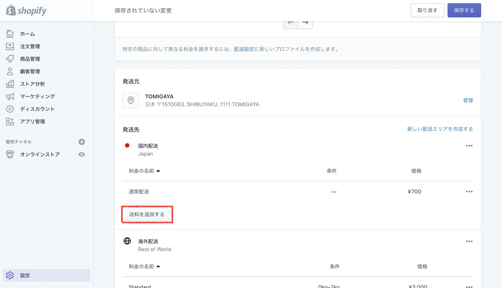
Task: Click the Shopify logo
Action: (x=26, y=11)
